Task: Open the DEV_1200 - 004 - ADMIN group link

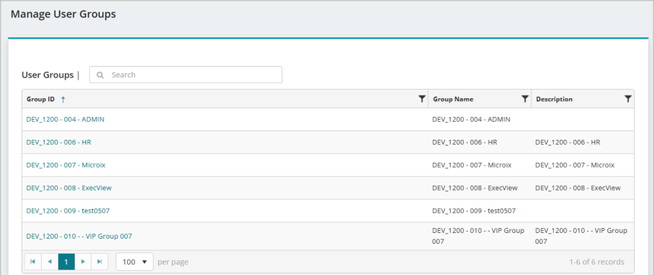Action: point(65,119)
